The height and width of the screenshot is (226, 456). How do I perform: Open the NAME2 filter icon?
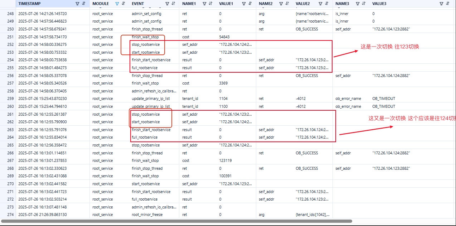point(281,4)
